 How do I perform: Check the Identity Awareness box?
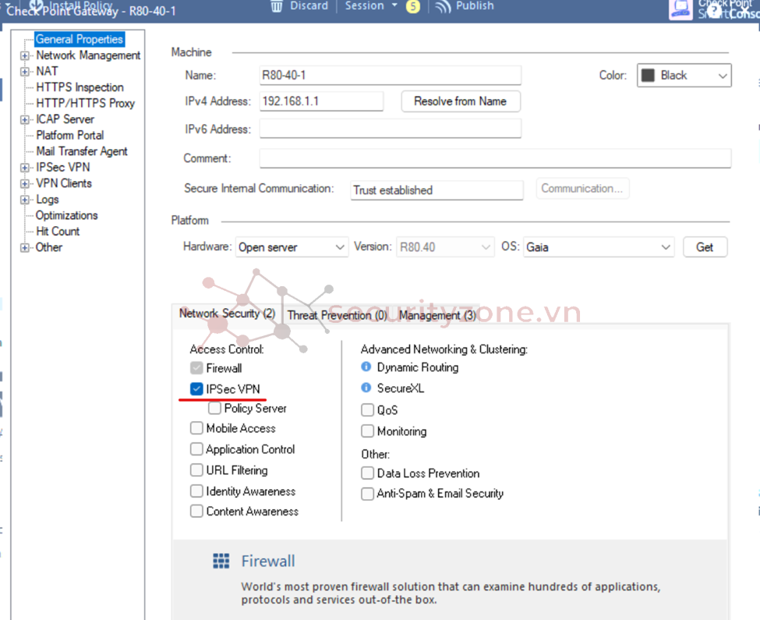point(196,491)
